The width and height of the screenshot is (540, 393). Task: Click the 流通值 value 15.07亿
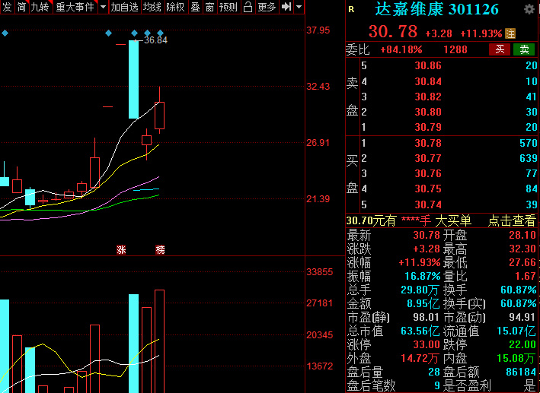click(516, 331)
